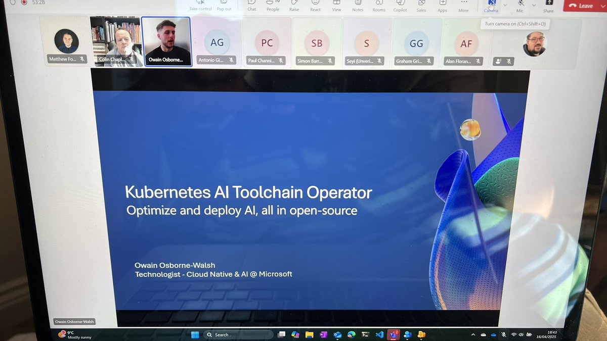The image size is (607, 341).
Task: Open Microsoft 365 Copilot taskbar icon
Action: [x=295, y=334]
